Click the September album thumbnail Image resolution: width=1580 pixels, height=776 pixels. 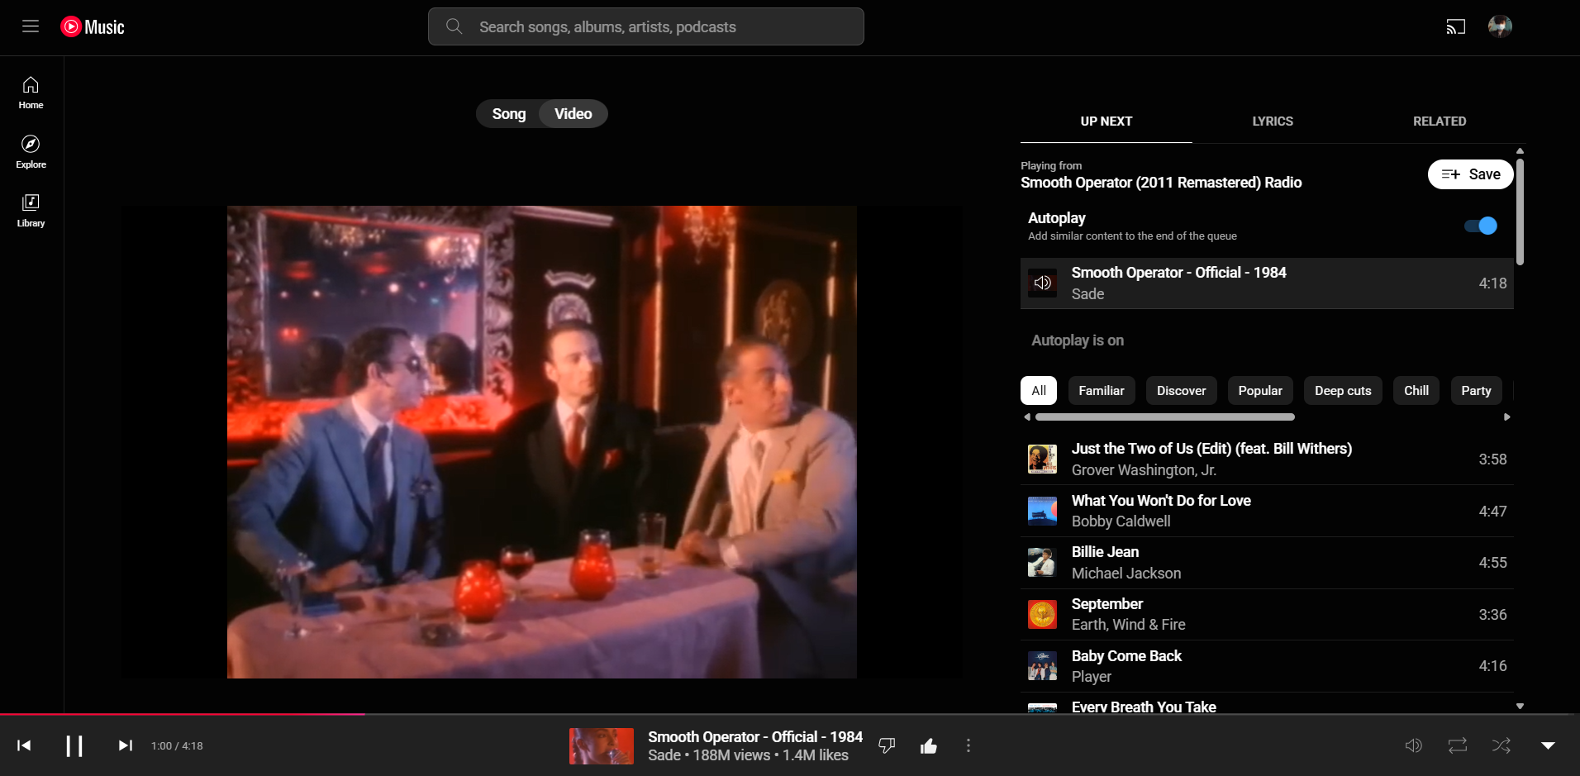(x=1042, y=614)
